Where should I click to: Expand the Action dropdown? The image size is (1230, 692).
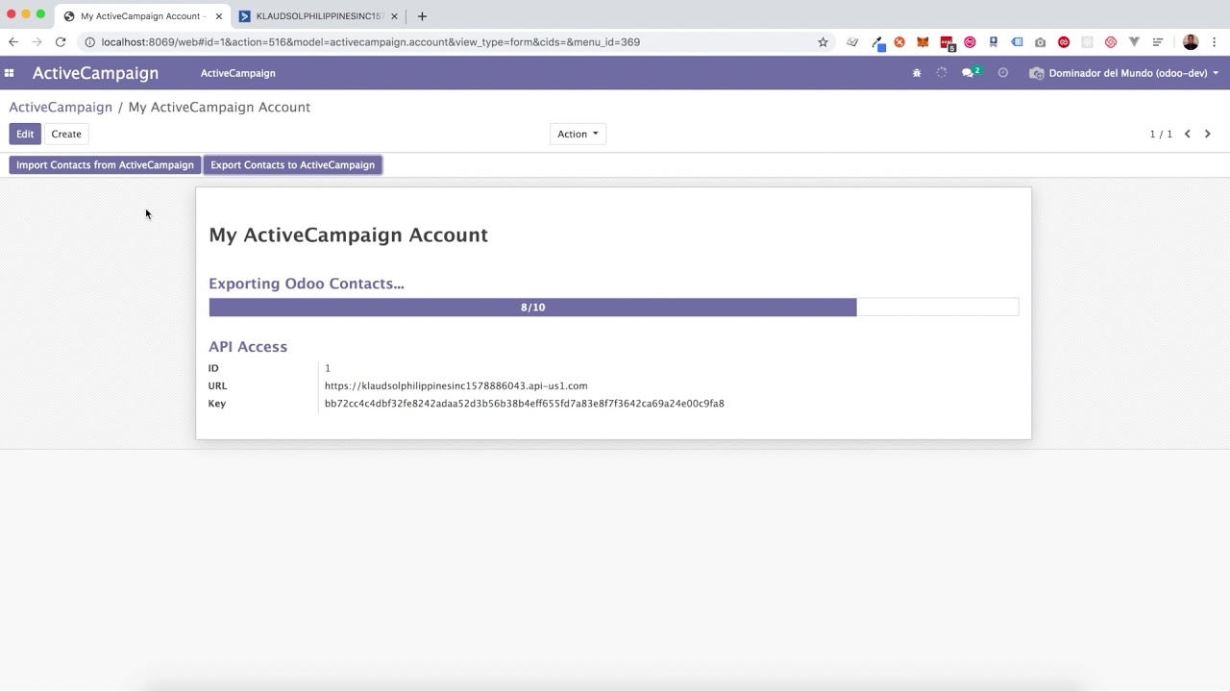[x=578, y=134]
